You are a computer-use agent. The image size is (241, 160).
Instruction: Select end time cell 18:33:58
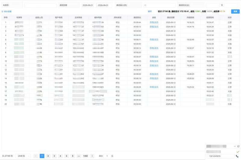click(210, 31)
